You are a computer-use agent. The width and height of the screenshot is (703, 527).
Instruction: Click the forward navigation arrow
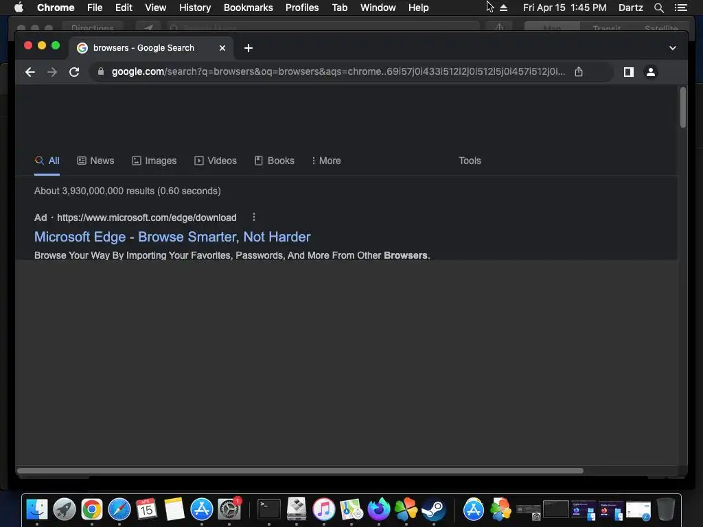point(52,72)
